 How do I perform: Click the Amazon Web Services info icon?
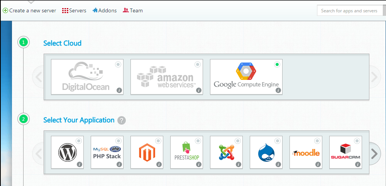[x=199, y=90]
